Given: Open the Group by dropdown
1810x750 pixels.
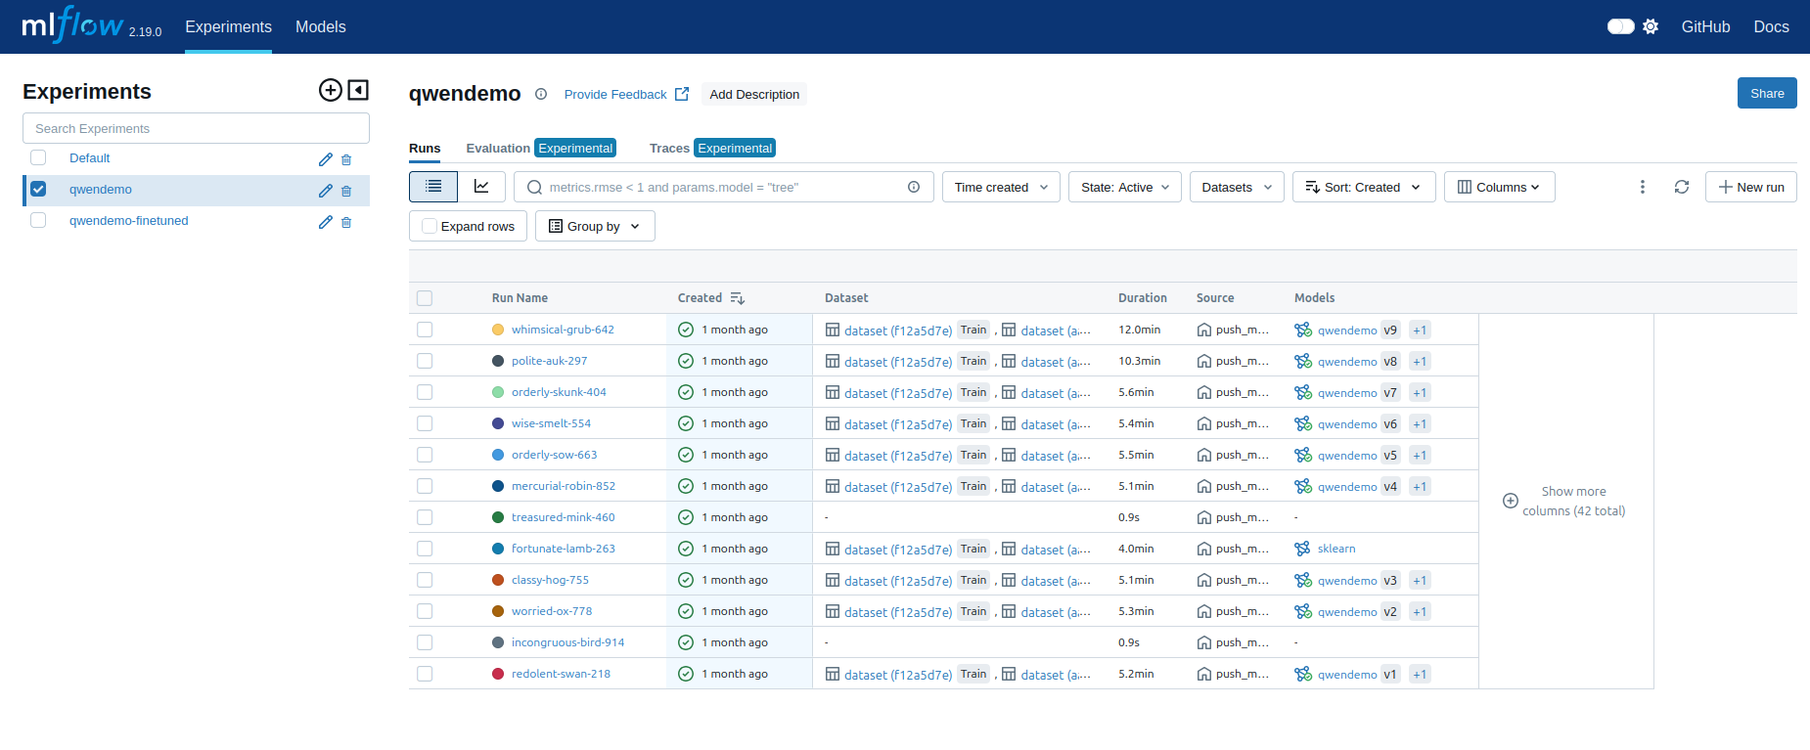Looking at the screenshot, I should (x=594, y=226).
